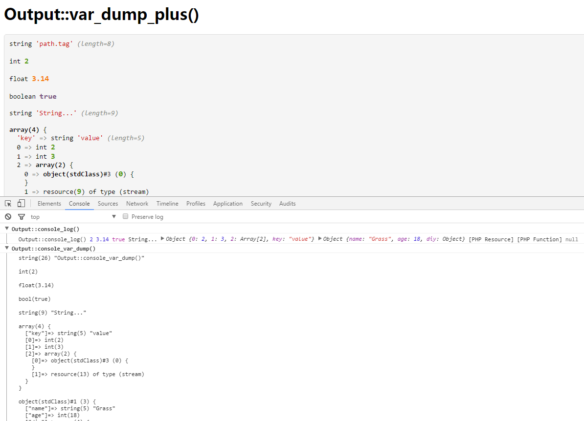The width and height of the screenshot is (584, 421).
Task: Switch to the Elements tab
Action: pyautogui.click(x=49, y=204)
